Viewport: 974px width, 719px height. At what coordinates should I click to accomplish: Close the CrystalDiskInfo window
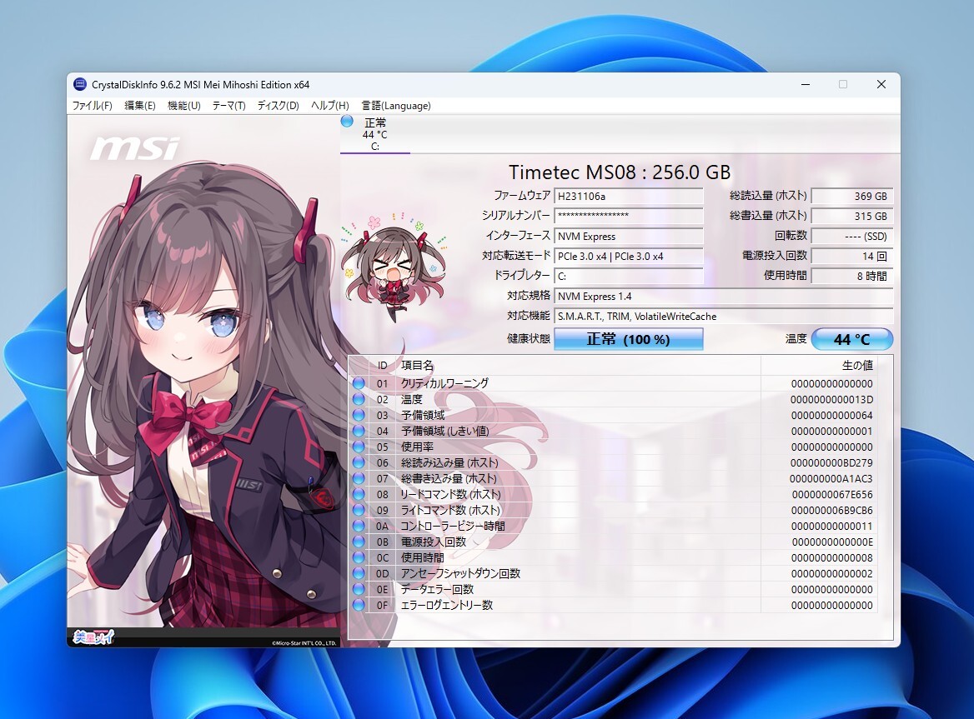(881, 84)
